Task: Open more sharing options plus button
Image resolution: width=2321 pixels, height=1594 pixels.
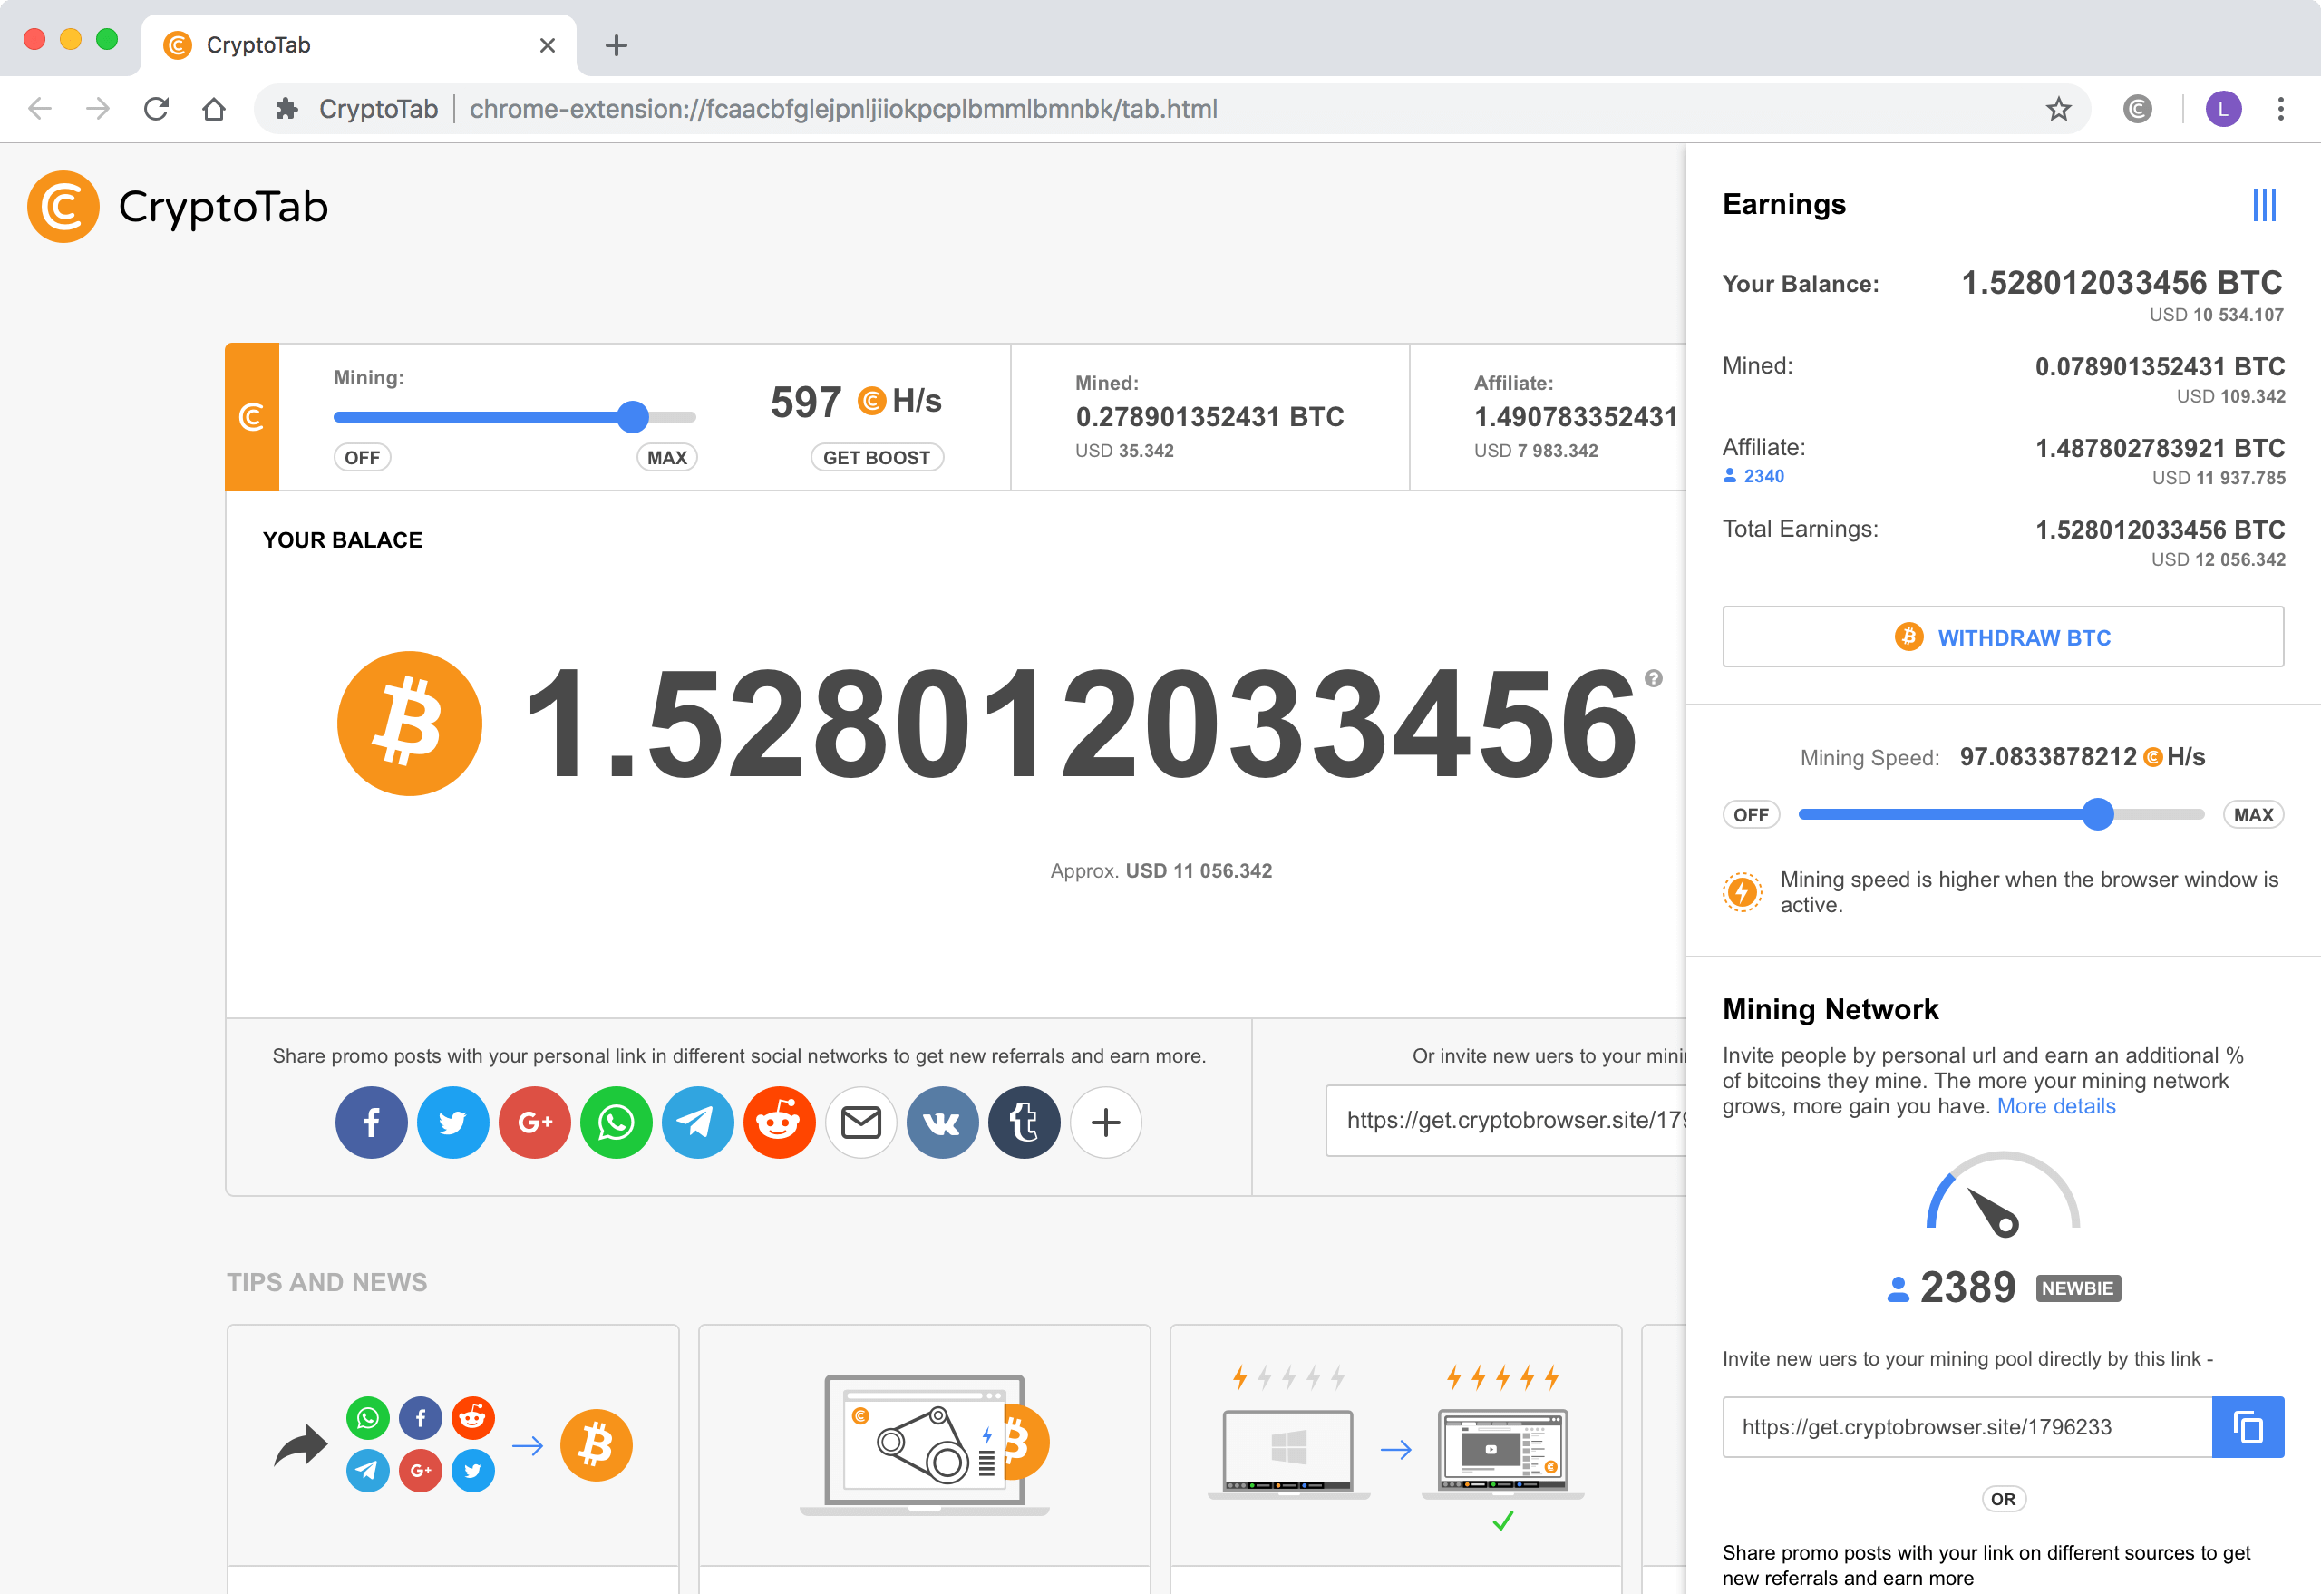Action: [1105, 1123]
